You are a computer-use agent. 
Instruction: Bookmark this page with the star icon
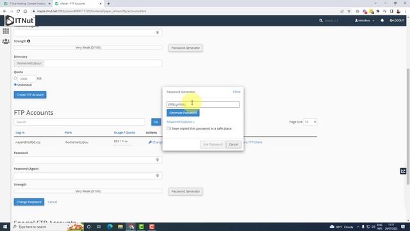pyautogui.click(x=348, y=12)
